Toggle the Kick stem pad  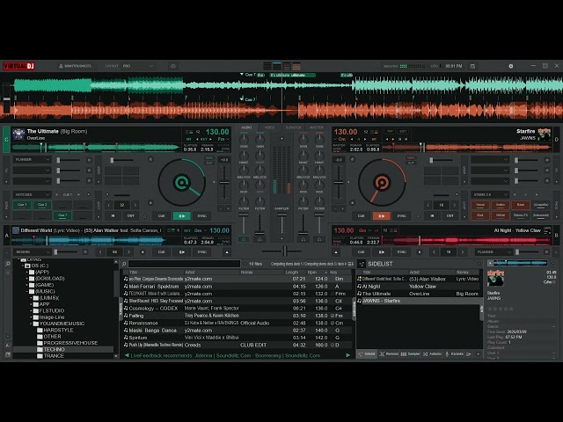480,215
